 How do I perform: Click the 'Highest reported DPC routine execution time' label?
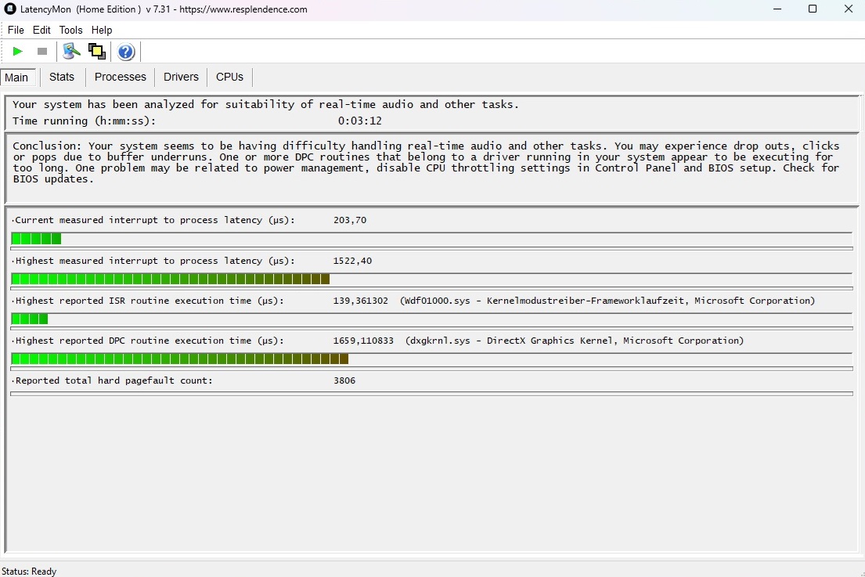pyautogui.click(x=150, y=341)
